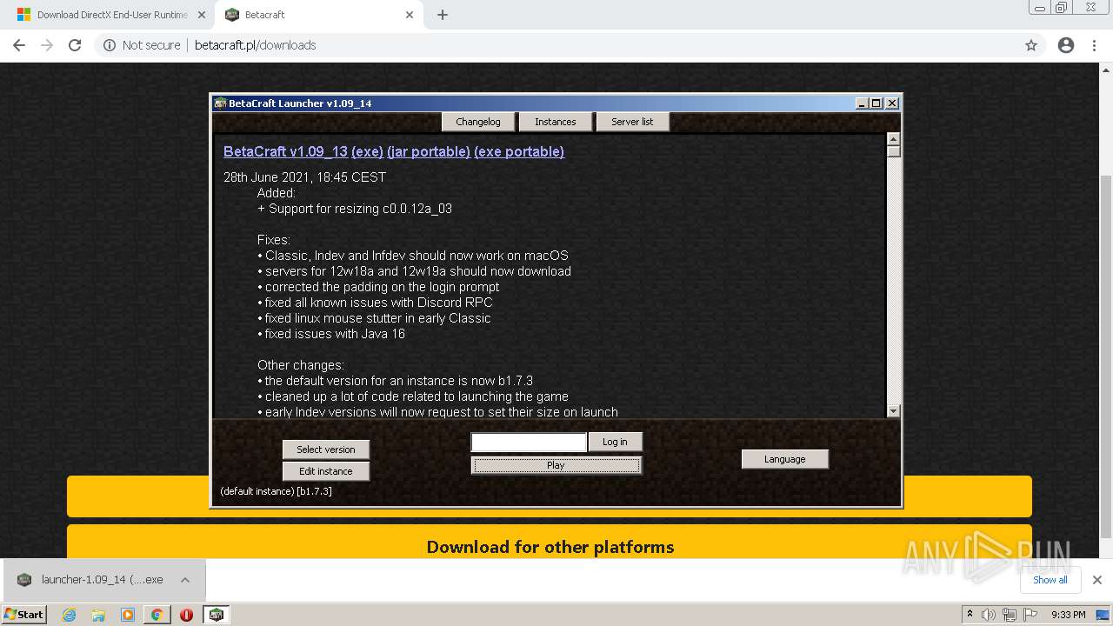The height and width of the screenshot is (626, 1113).
Task: Click the BetaCraft Launcher title bar icon
Action: (x=221, y=103)
